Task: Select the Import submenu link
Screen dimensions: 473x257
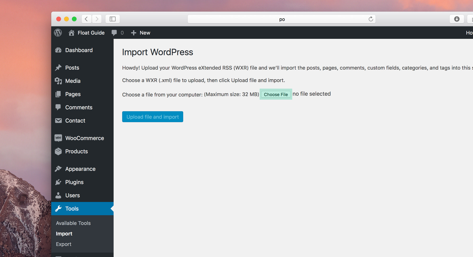Action: tap(64, 234)
